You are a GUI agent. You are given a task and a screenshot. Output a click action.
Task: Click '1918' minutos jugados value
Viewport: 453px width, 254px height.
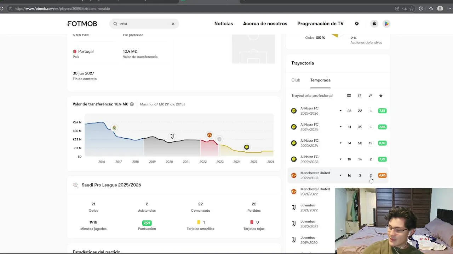(x=93, y=222)
